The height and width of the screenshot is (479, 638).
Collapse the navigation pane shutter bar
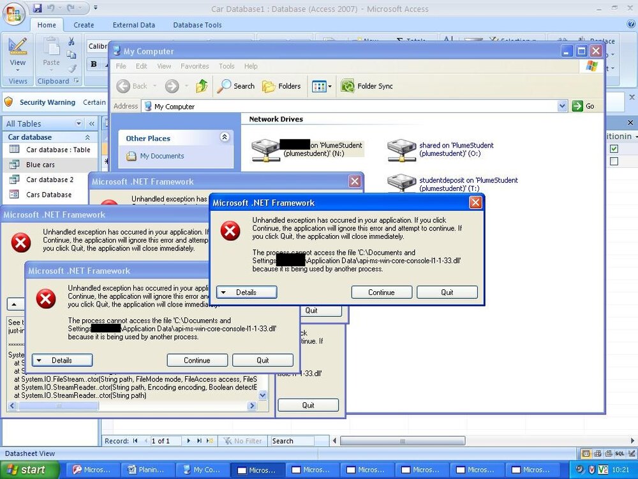[x=92, y=123]
